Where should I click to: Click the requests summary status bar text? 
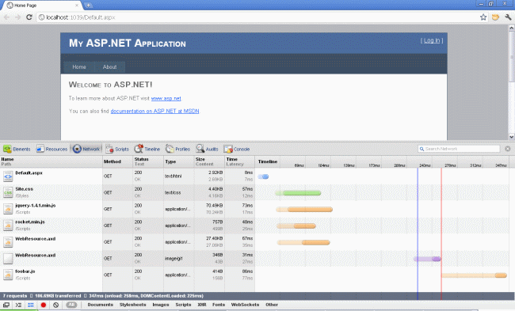coord(103,296)
